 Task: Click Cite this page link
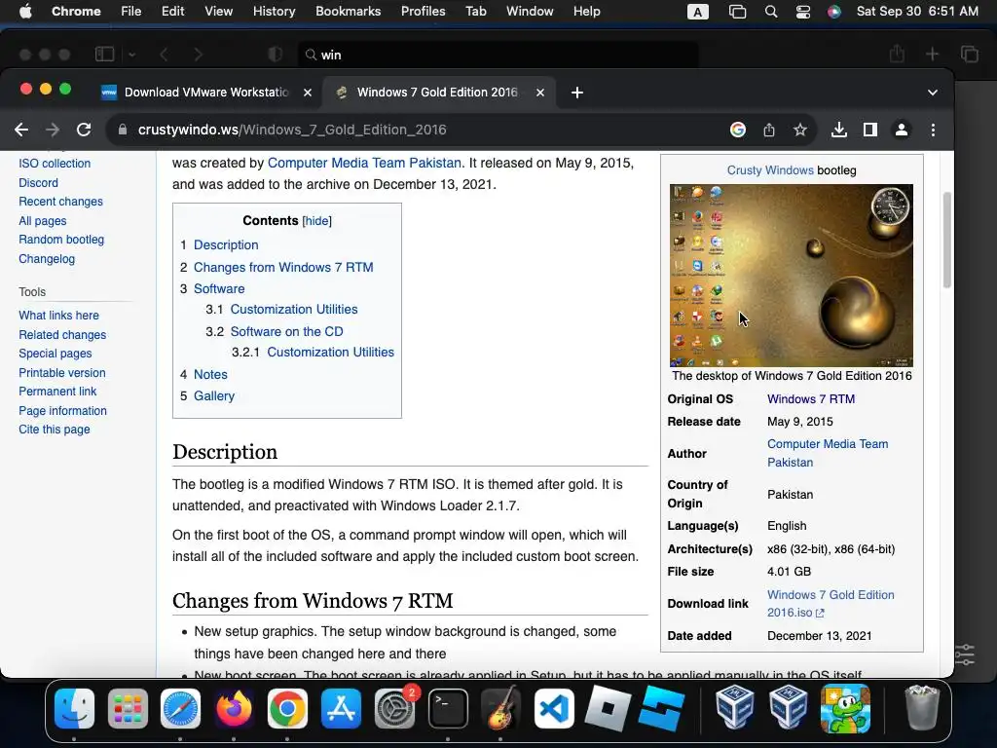click(55, 430)
